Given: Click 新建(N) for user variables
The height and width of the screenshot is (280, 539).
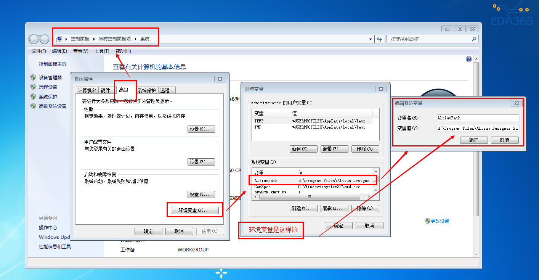Looking at the screenshot, I should pos(304,149).
